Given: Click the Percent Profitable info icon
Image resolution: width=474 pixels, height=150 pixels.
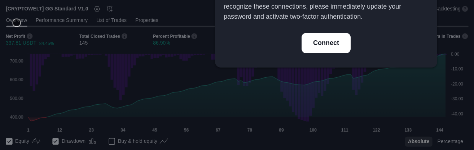Looking at the screenshot, I should (194, 36).
